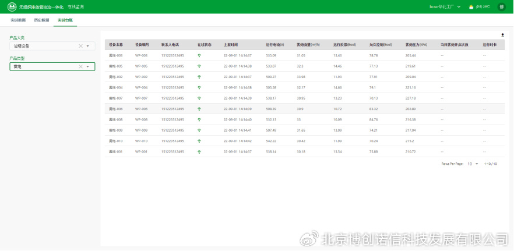Screen dimensions: 514x251
Task: Select the 实时台账 tab
Action: tap(65, 20)
